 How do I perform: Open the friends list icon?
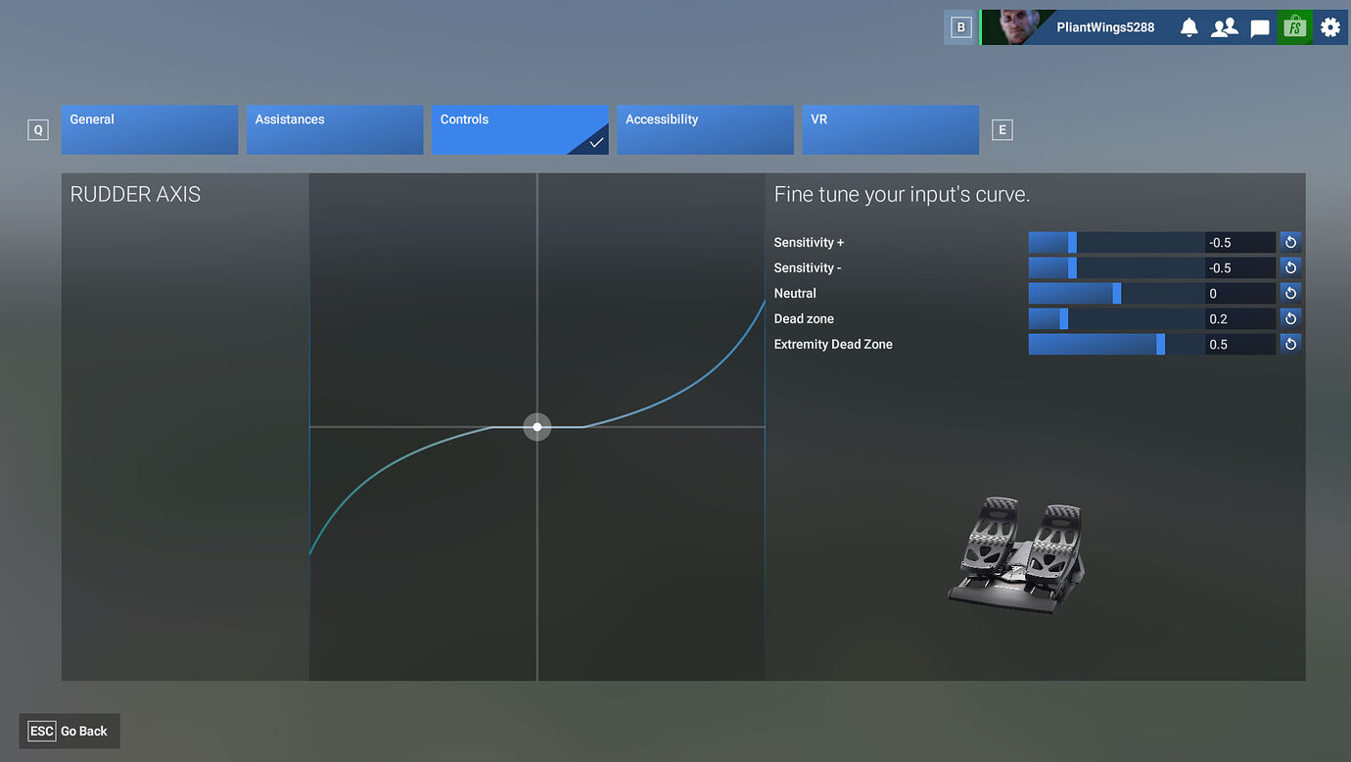(x=1224, y=26)
